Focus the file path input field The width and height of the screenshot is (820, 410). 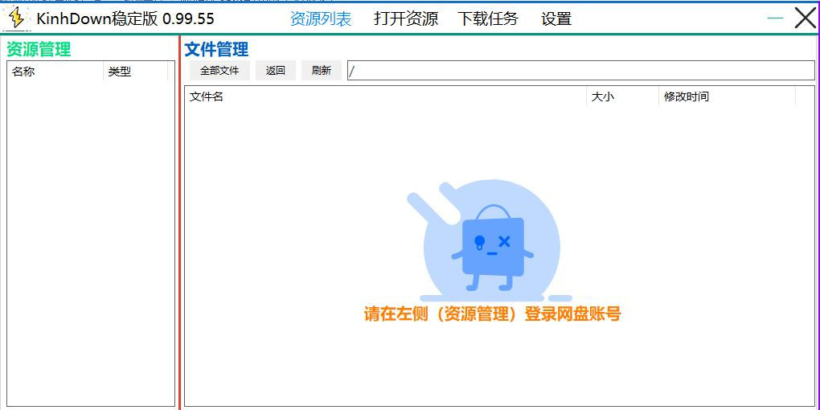point(580,71)
